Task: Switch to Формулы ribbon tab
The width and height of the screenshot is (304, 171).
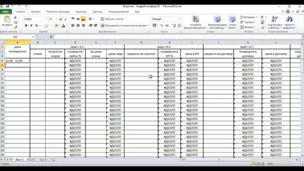Action: coord(81,11)
